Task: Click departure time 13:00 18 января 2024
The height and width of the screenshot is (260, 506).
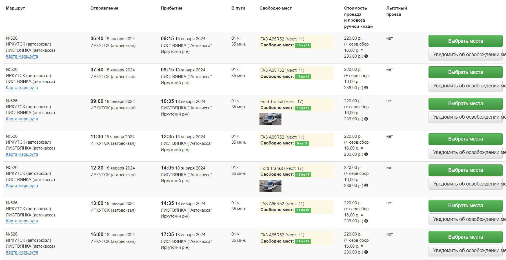Action: (112, 203)
